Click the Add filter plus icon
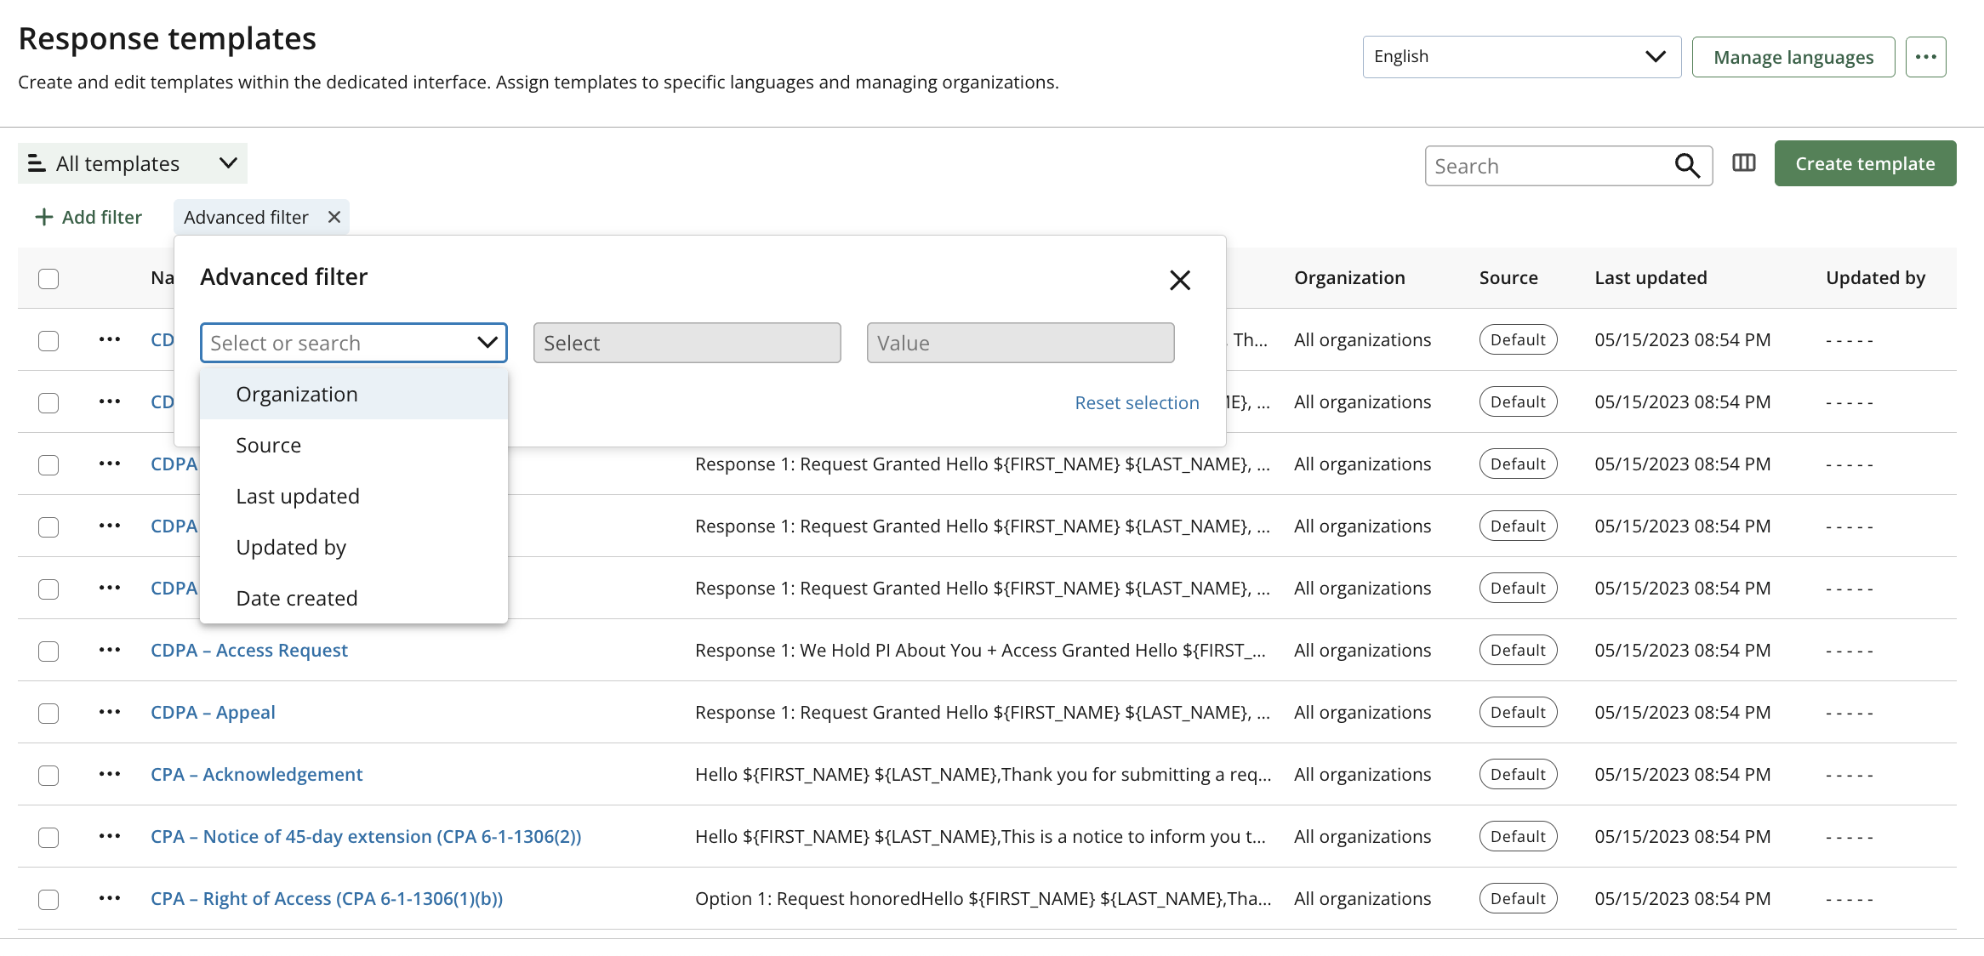 pyautogui.click(x=43, y=218)
